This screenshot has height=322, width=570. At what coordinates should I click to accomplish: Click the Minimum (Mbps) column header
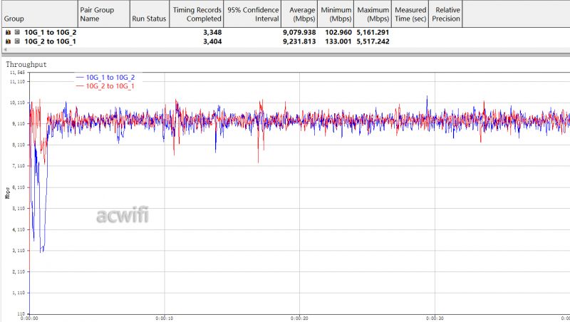336,14
